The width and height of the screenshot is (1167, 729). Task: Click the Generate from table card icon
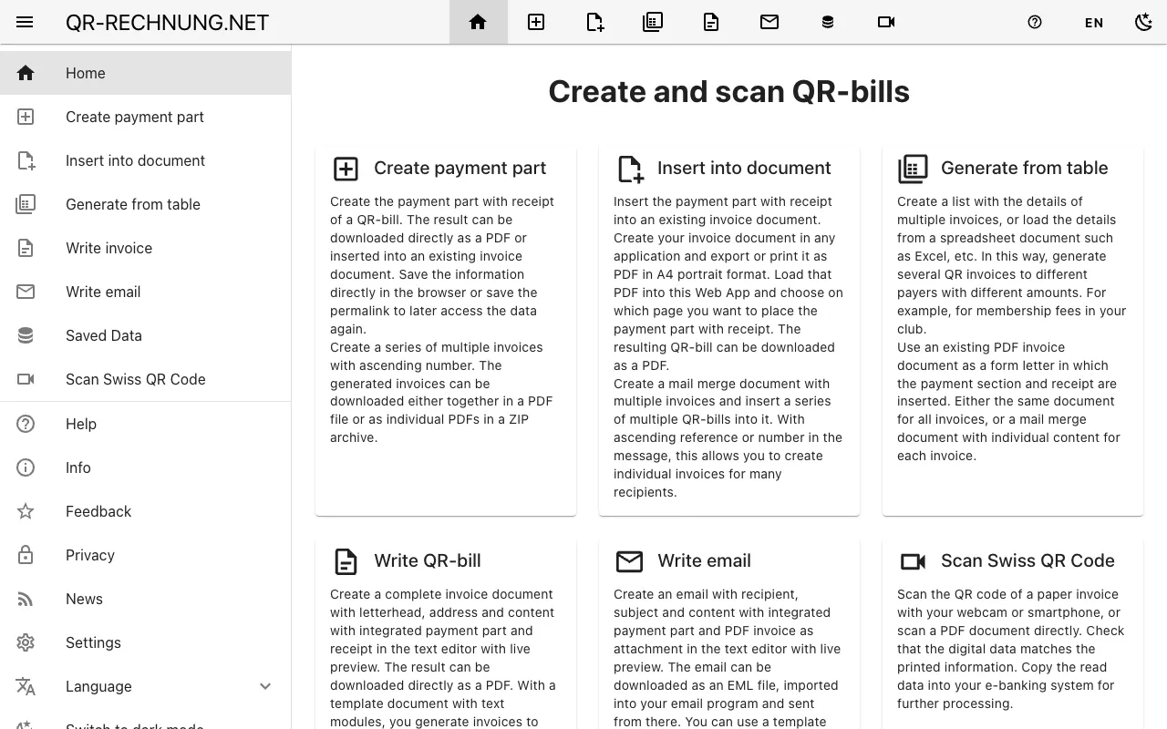913,169
